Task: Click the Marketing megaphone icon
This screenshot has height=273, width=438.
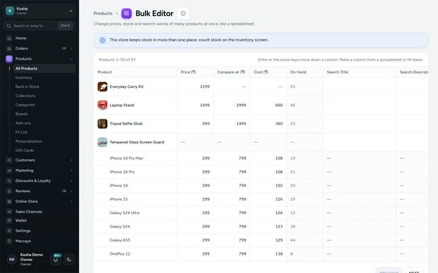Action: click(9, 170)
